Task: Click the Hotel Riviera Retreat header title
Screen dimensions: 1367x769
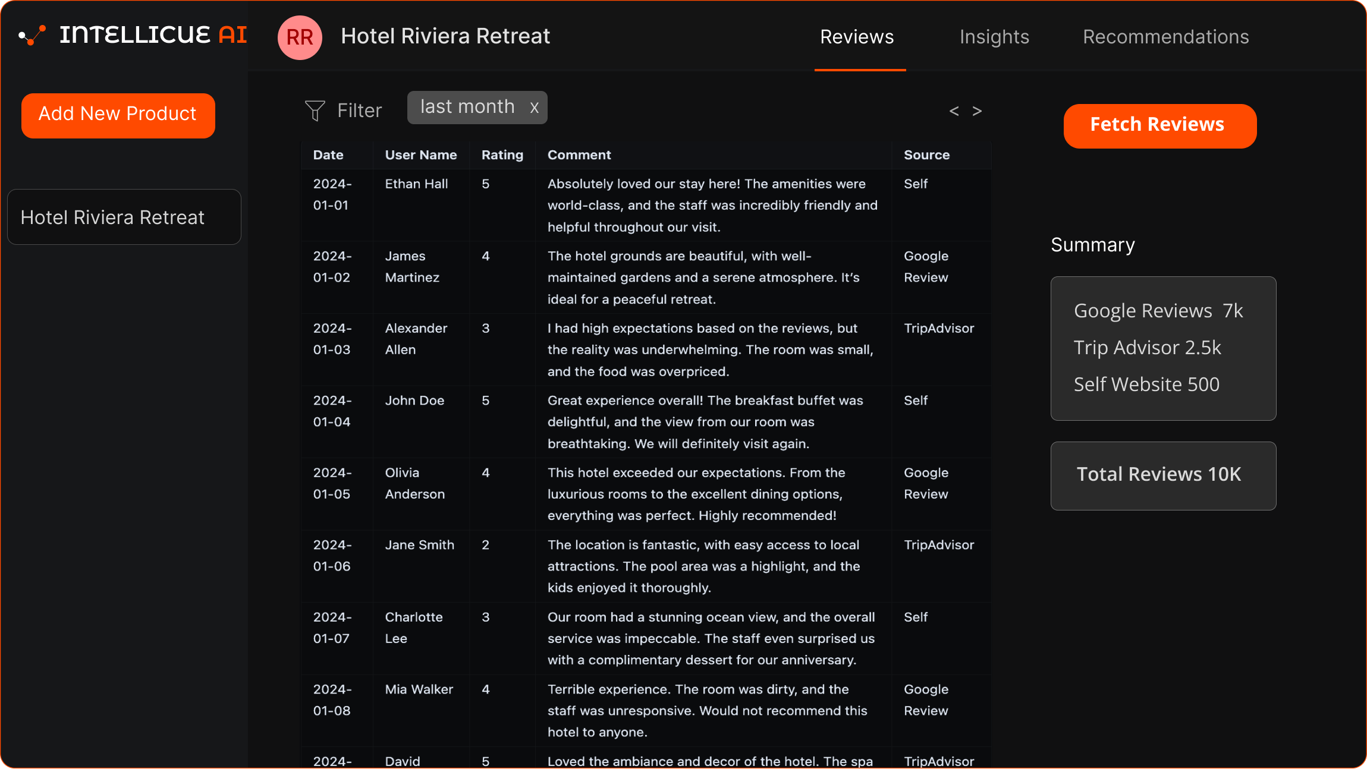Action: [445, 36]
